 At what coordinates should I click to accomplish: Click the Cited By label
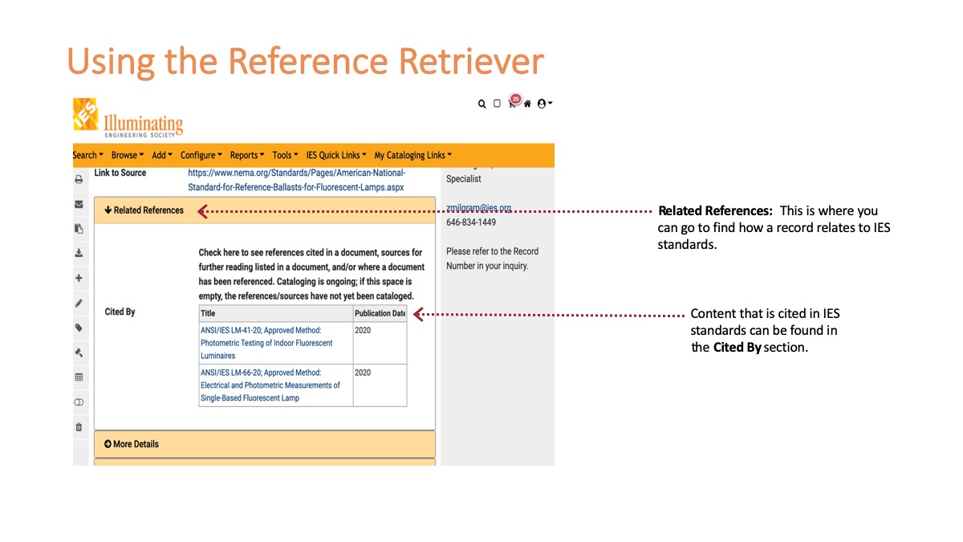coord(120,312)
